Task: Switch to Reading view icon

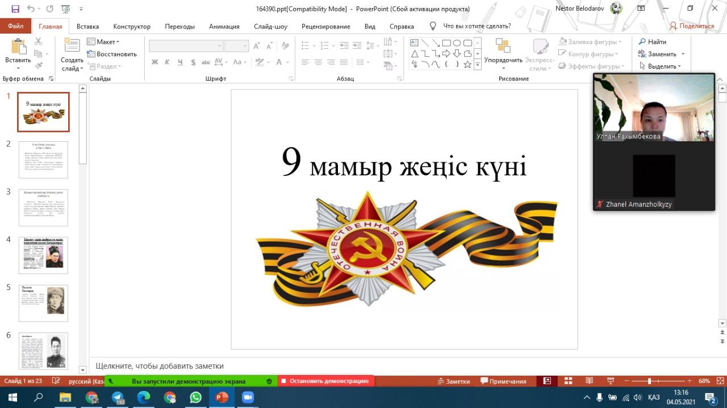Action: pyautogui.click(x=590, y=381)
